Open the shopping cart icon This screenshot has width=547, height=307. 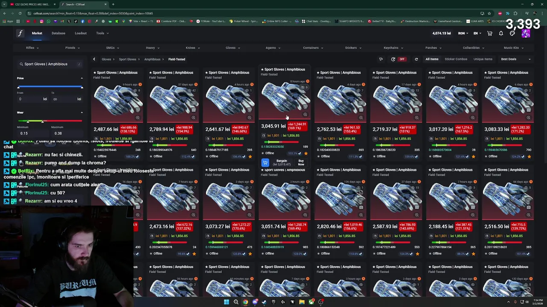point(490,33)
